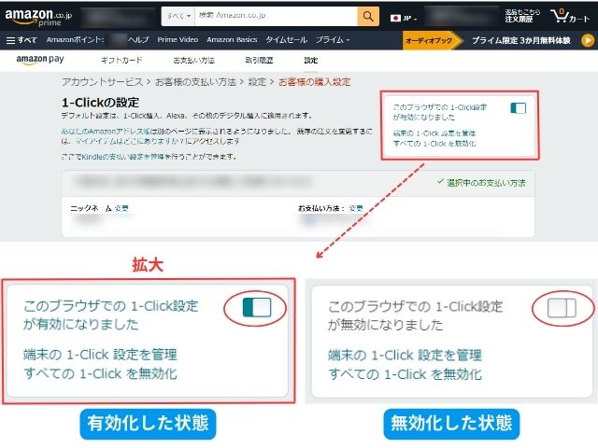Open the shopping cart icon
598x448 pixels.
coord(570,17)
